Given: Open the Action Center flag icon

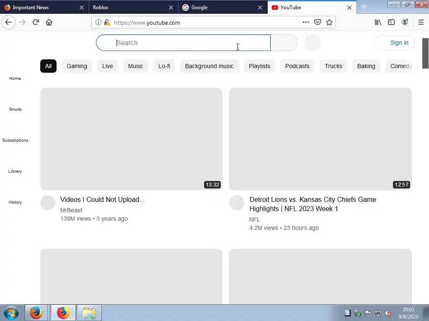Looking at the screenshot, I should [x=368, y=313].
